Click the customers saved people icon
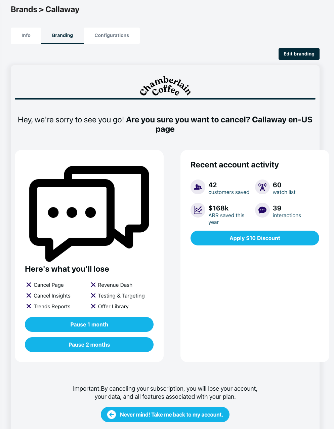 click(198, 187)
